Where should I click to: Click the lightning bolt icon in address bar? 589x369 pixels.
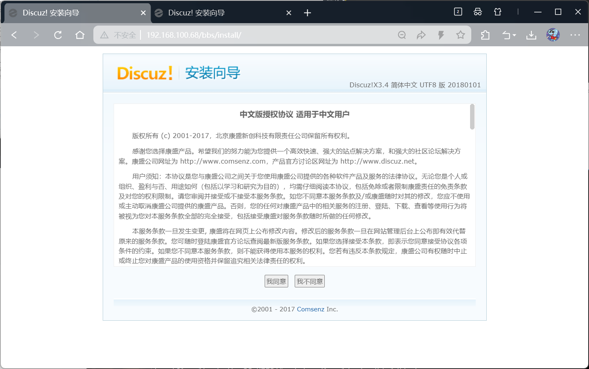[441, 35]
